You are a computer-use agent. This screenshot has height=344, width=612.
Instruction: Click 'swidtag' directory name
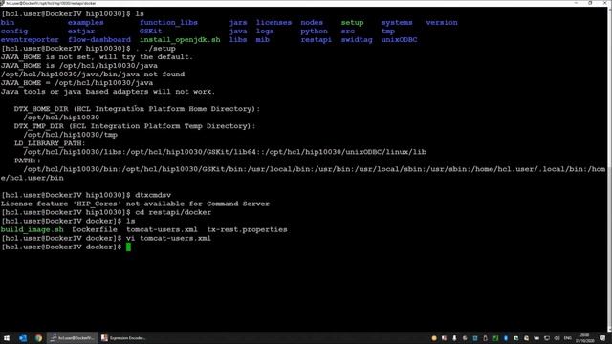(x=357, y=40)
